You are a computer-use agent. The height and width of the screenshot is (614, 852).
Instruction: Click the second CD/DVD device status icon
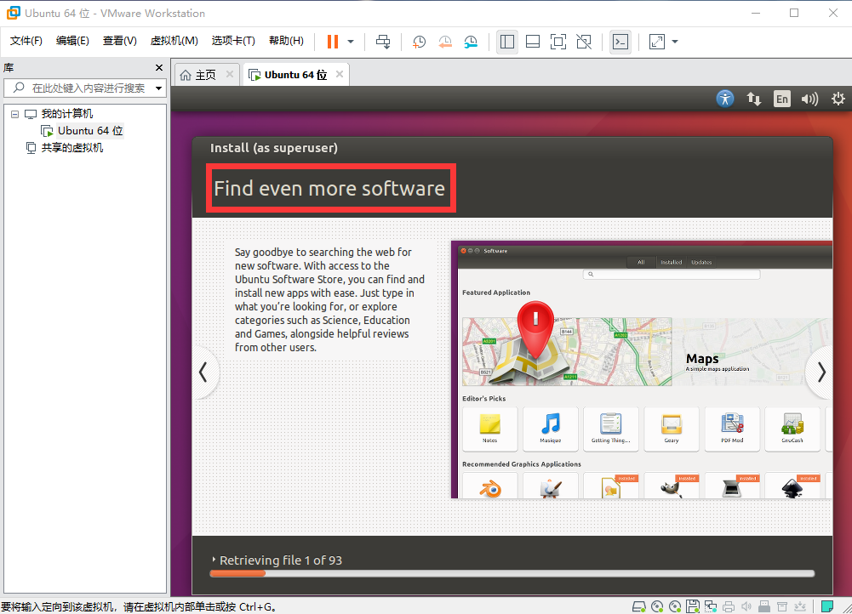click(x=675, y=606)
